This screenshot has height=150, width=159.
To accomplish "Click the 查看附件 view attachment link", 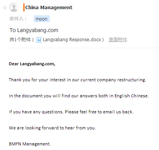I will (118, 40).
